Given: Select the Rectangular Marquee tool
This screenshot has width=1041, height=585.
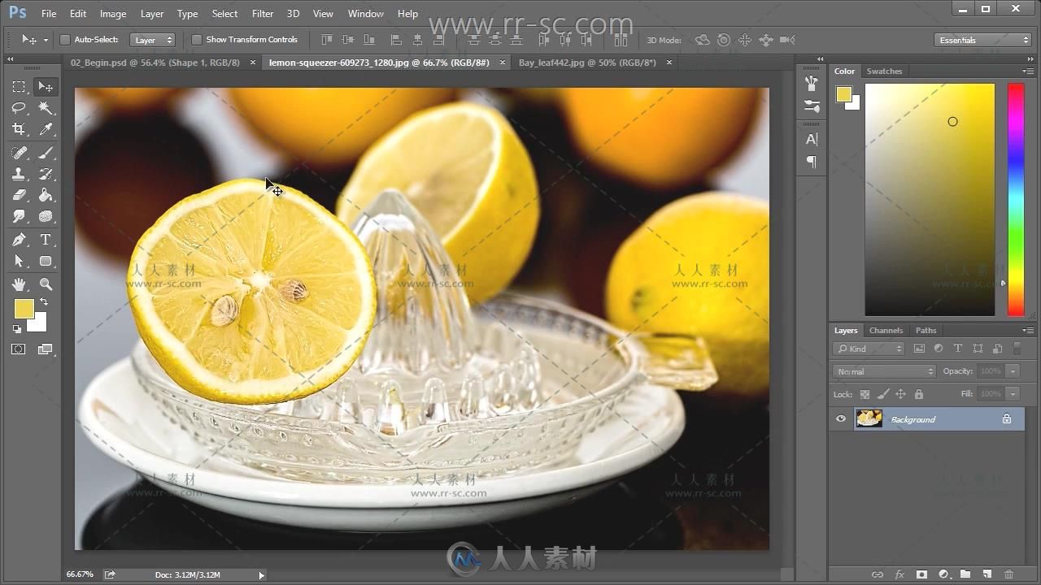Looking at the screenshot, I should (19, 86).
